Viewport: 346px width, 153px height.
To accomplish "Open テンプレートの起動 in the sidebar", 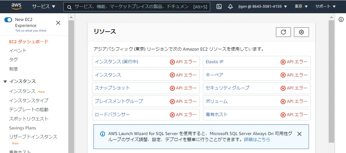I will tap(29, 109).
